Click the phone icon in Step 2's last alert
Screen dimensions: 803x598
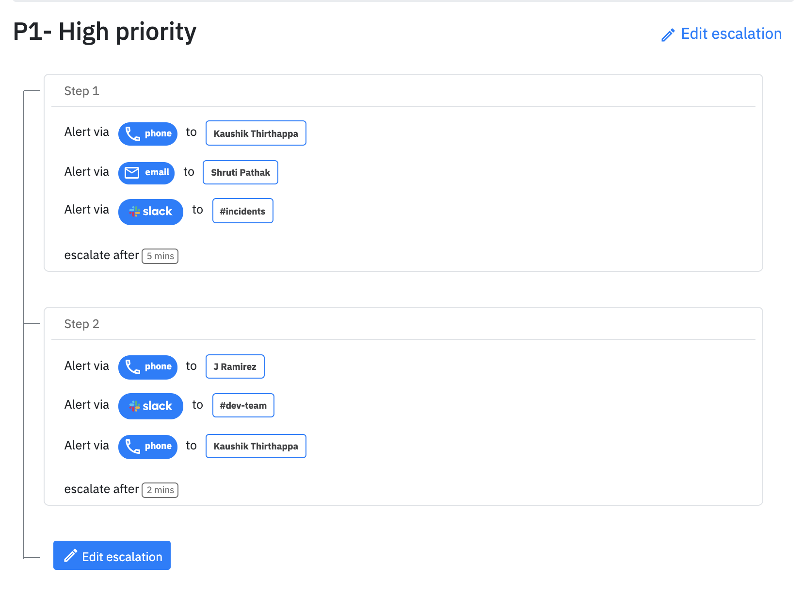(132, 447)
